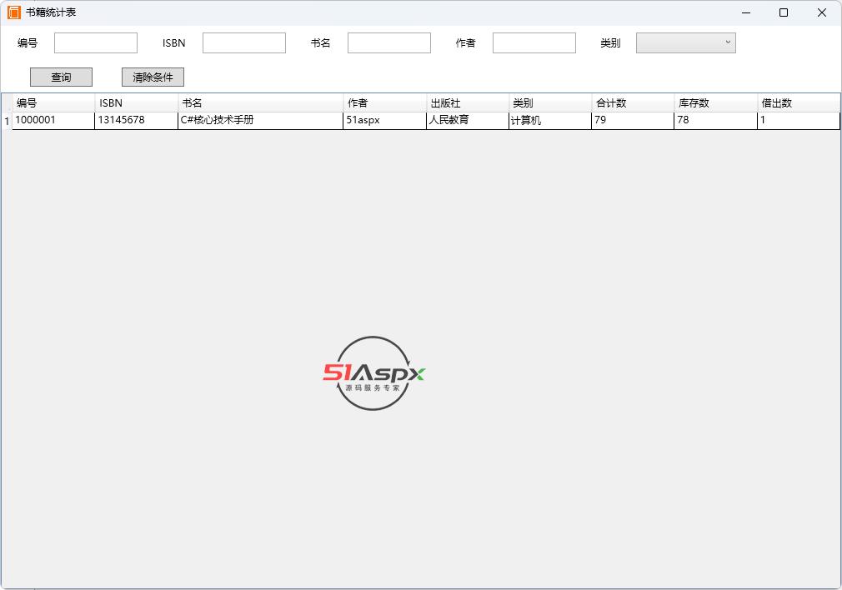Image resolution: width=842 pixels, height=590 pixels.
Task: Click the 查询 query button
Action: (61, 77)
